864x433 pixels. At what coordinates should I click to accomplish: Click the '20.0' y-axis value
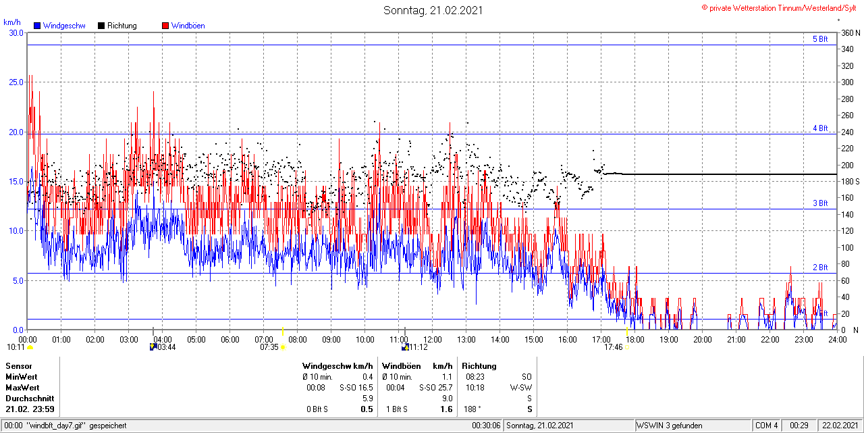[x=16, y=132]
